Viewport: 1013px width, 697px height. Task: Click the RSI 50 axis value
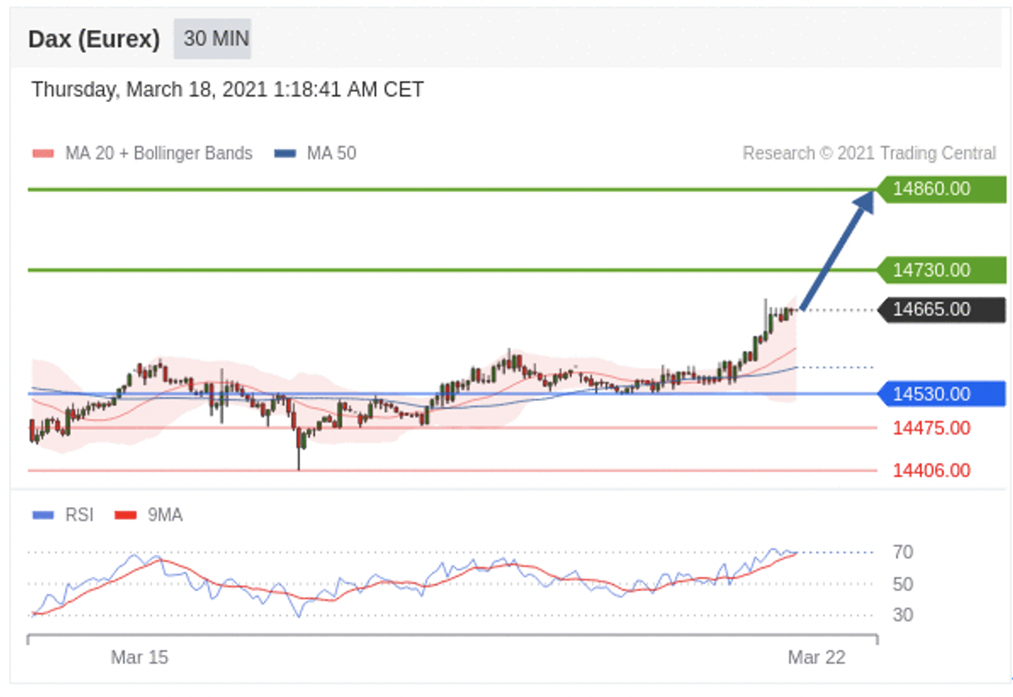pyautogui.click(x=902, y=584)
